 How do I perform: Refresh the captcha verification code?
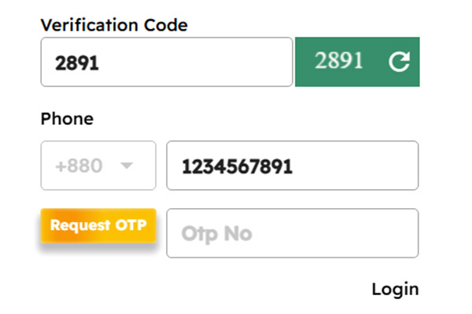[x=400, y=62]
